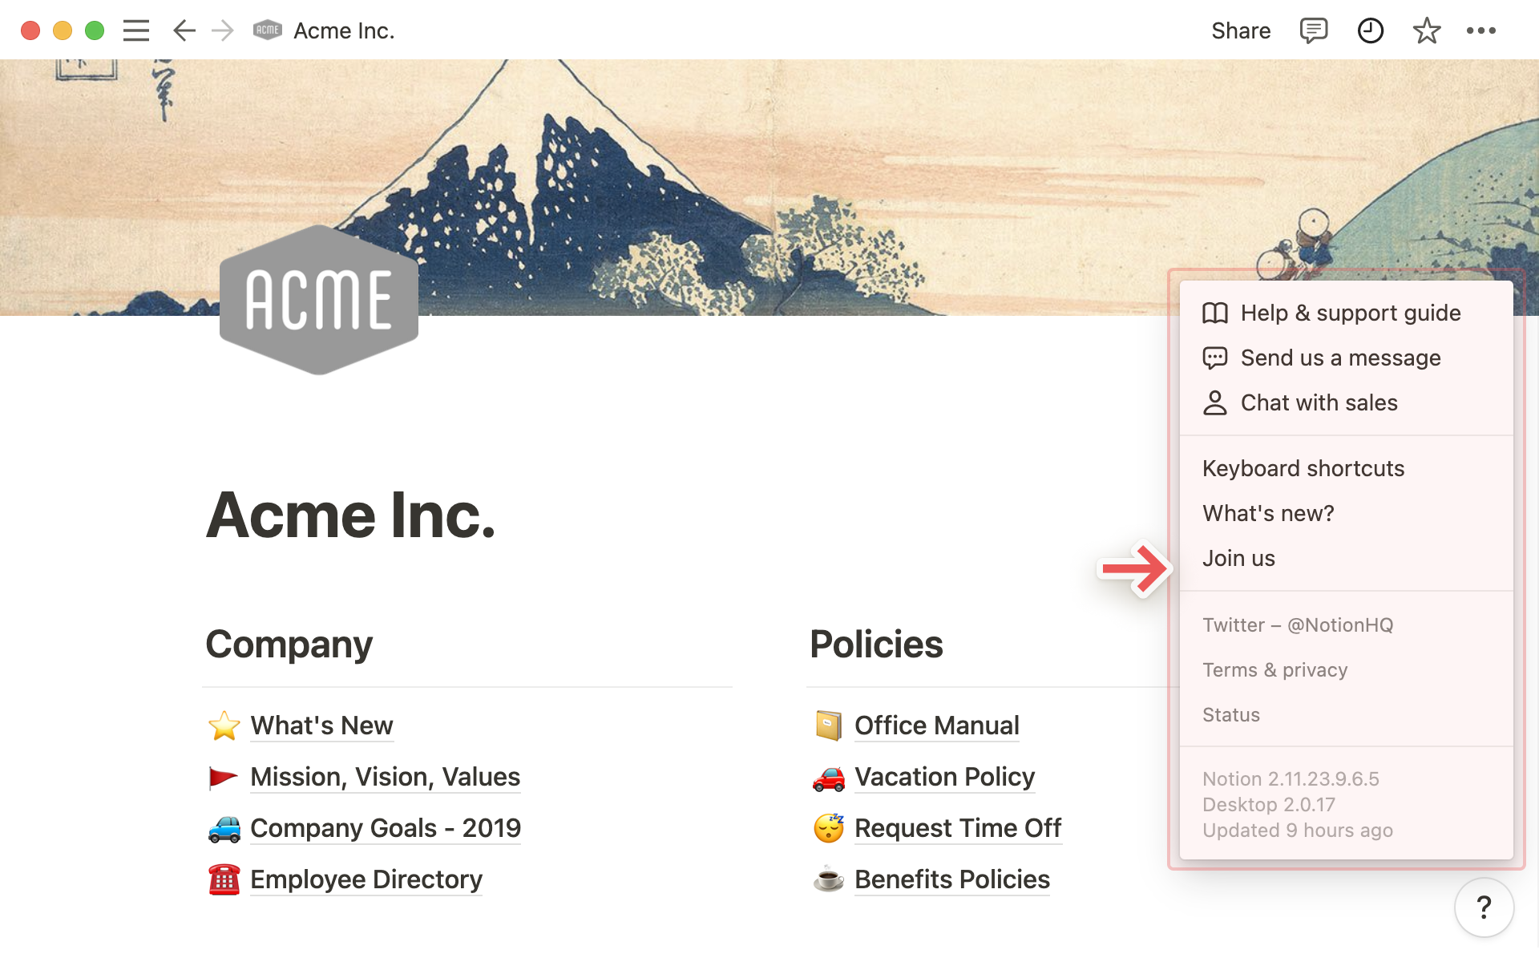Click Keyboard shortcuts option
The image size is (1539, 962).
point(1303,467)
